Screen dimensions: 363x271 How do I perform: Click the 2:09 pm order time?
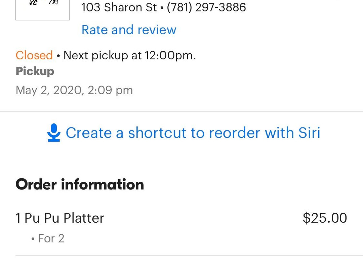click(x=110, y=90)
